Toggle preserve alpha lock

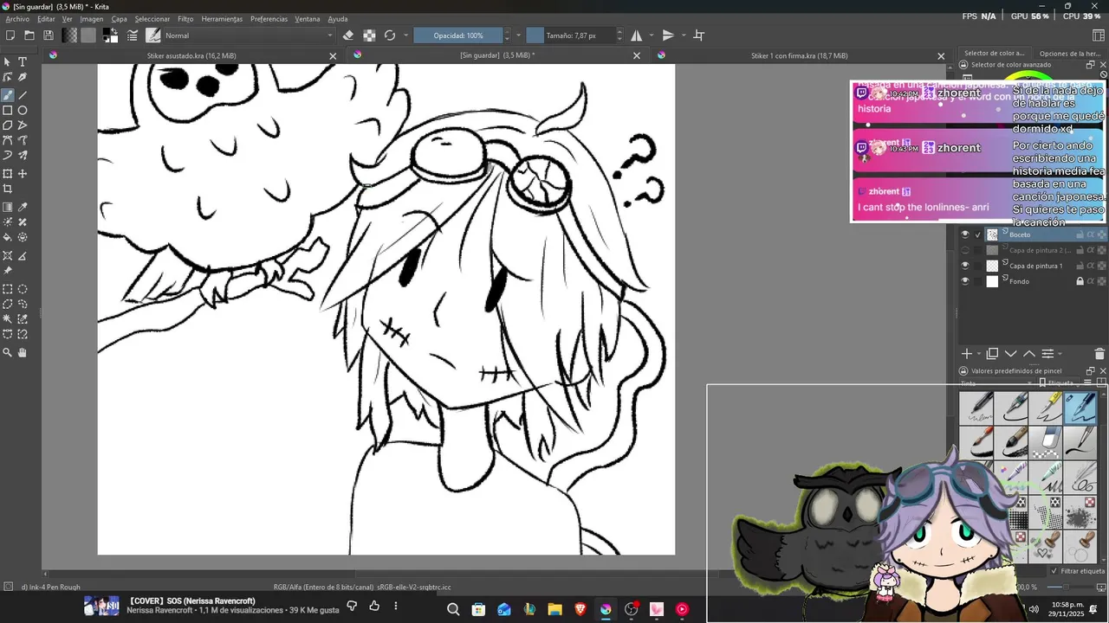pos(369,35)
